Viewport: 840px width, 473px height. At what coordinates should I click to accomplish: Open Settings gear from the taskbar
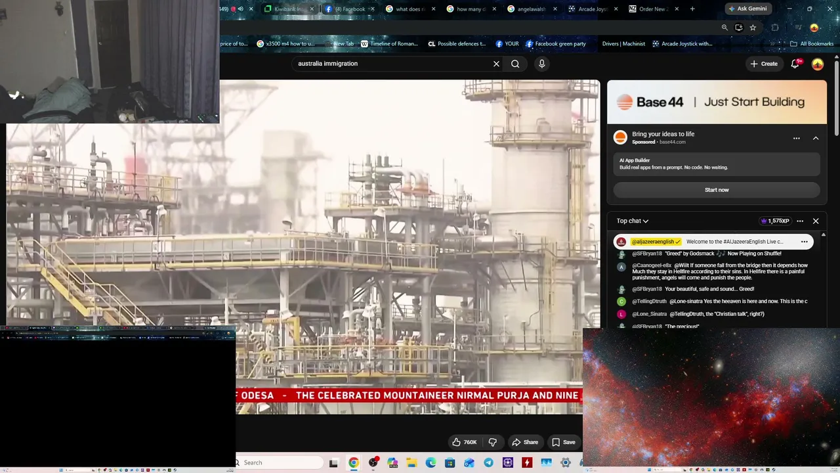coord(565,462)
